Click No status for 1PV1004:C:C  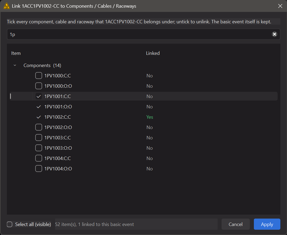point(149,159)
